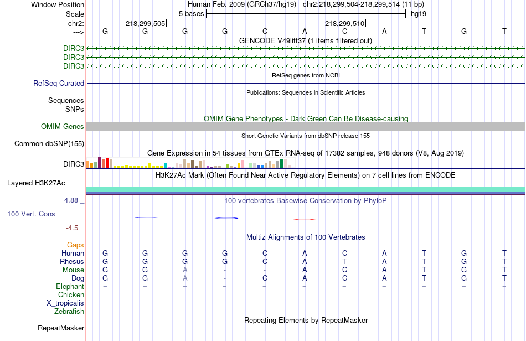This screenshot has height=341, width=526.
Task: Click the bright green PhyloP conservation mark
Action: pyautogui.click(x=424, y=219)
